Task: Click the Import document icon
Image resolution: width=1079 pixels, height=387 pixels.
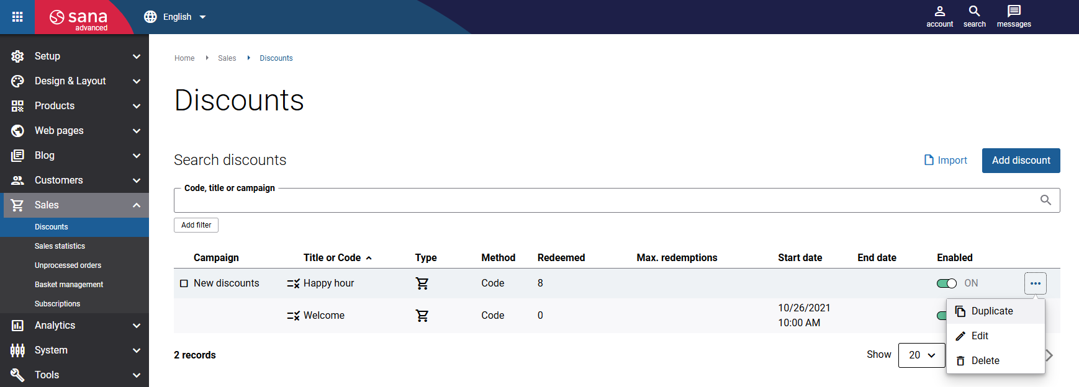Action: (x=929, y=160)
